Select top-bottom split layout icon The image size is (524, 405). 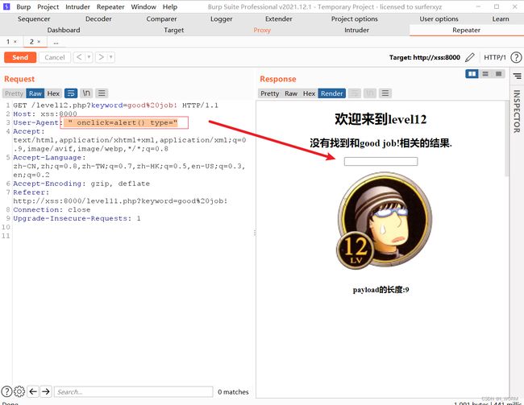485,74
